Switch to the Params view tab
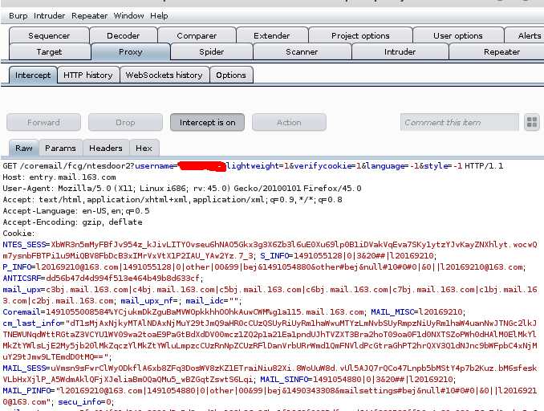The image size is (544, 411). click(60, 149)
